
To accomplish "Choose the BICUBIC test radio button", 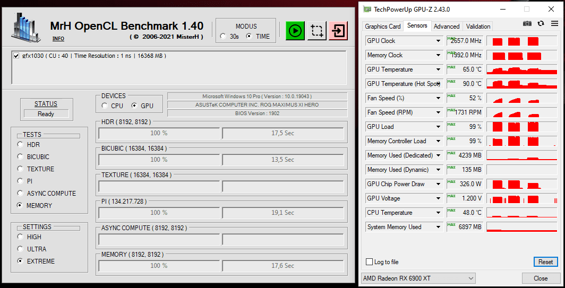I will [20, 157].
